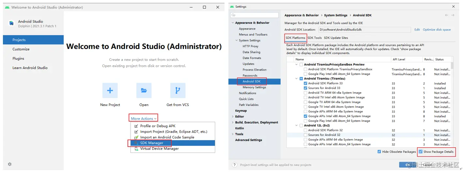Click System Settings in breadcrumb
Image resolution: width=465 pixels, height=174 pixels.
coord(336,15)
